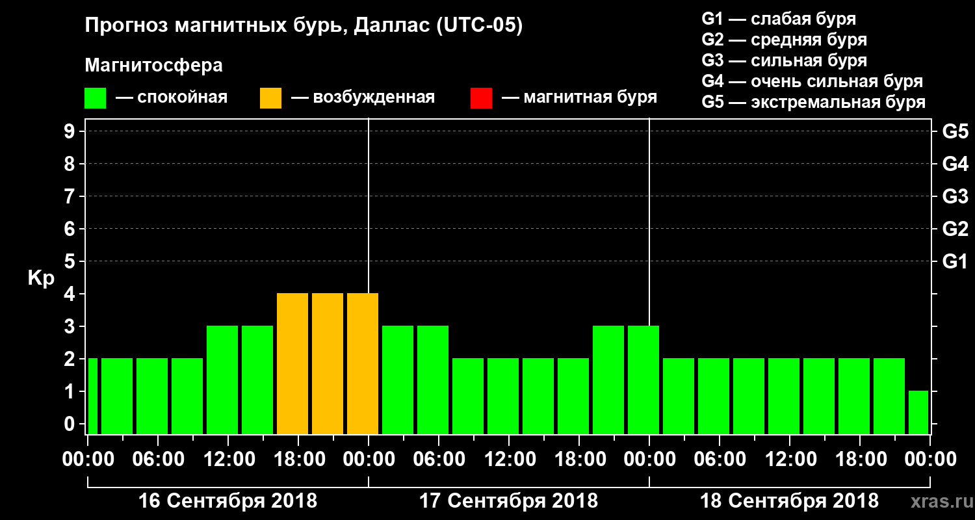Click the orange bar crossing the 16–17 September midnight line
The height and width of the screenshot is (520, 975).
[x=363, y=363]
